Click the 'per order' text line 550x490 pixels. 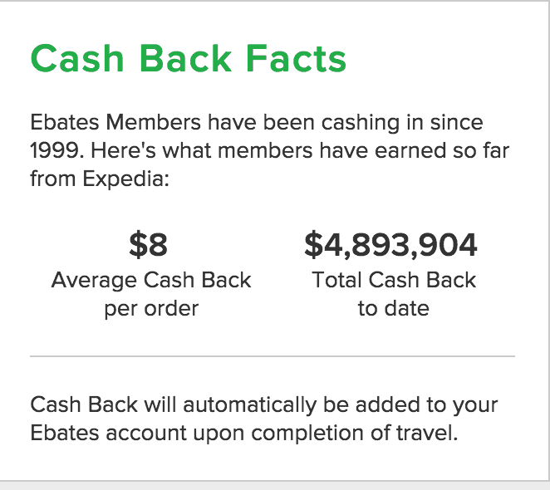tap(151, 309)
